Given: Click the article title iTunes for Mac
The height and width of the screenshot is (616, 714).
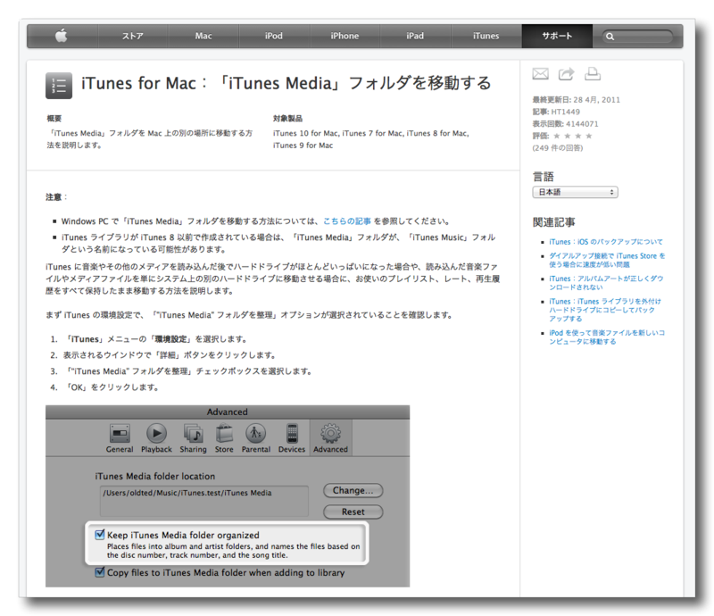Looking at the screenshot, I should [286, 83].
